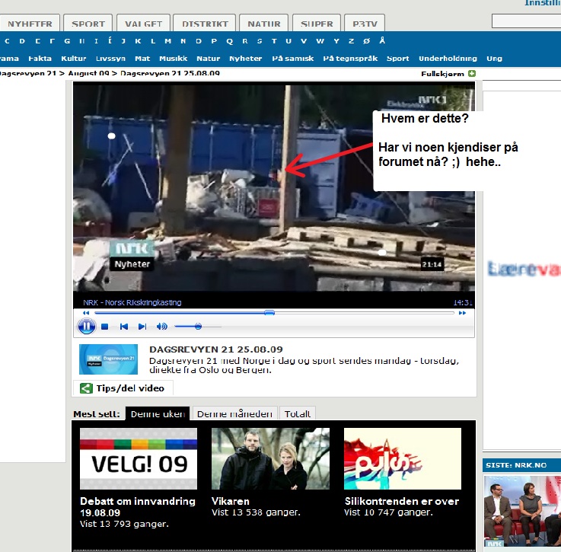Click the August 09 breadcrumb link
Screen dimensions: 561x552
pos(88,73)
